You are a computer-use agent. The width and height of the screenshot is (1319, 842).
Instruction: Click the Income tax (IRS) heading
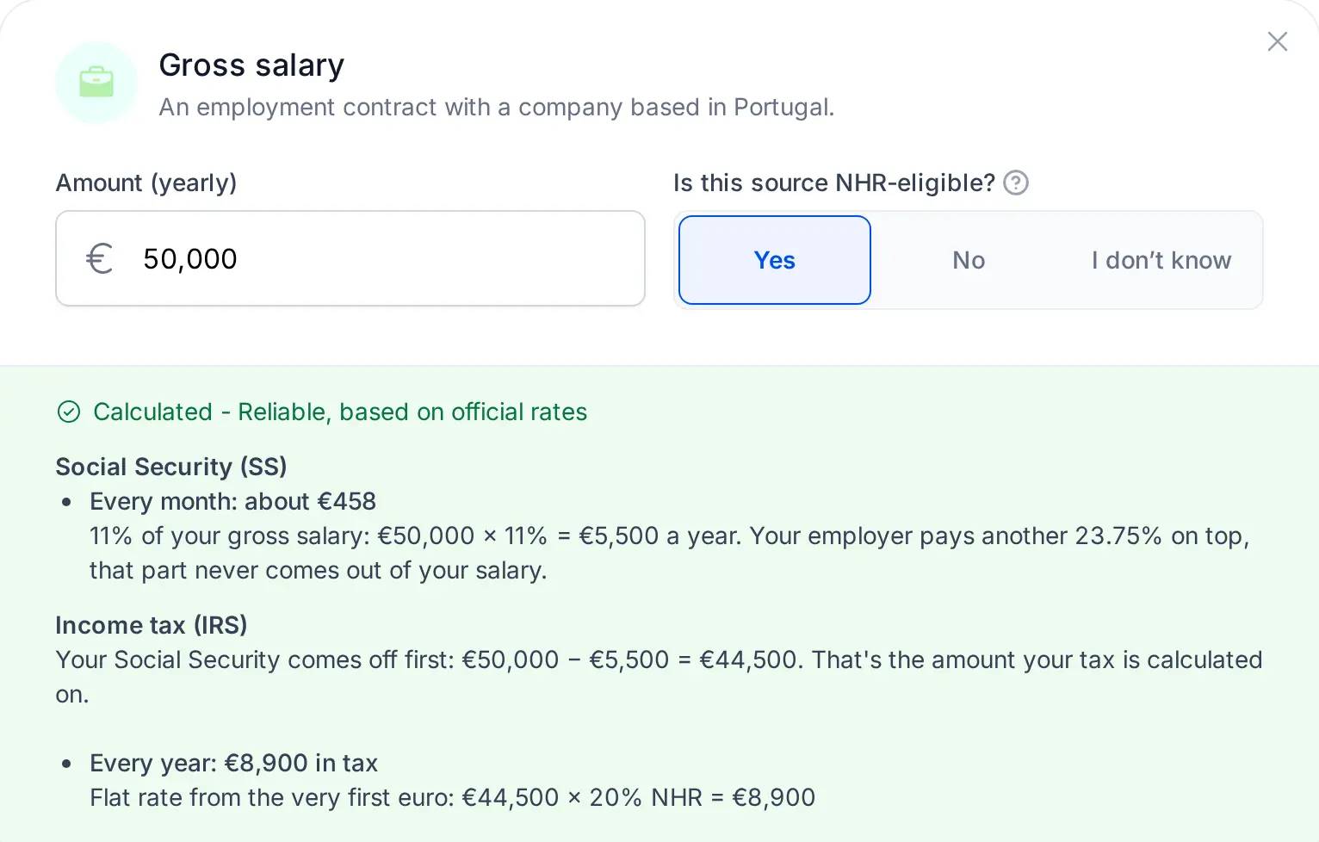pyautogui.click(x=152, y=625)
